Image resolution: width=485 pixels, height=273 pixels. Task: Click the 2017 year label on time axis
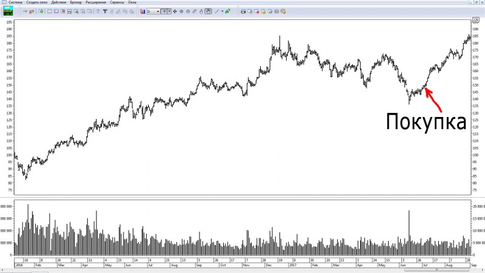coord(293,265)
